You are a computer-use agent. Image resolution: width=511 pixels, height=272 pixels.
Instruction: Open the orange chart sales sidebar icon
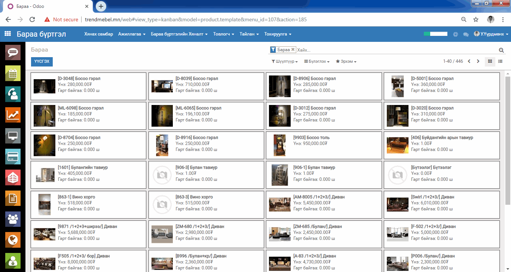coord(13,115)
